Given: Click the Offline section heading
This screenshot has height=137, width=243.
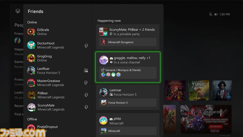Looking at the screenshot, I should pyautogui.click(x=32, y=119).
